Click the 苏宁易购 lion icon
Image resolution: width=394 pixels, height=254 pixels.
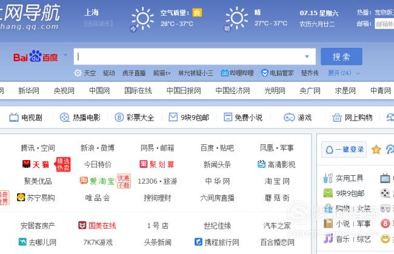pyautogui.click(x=21, y=198)
